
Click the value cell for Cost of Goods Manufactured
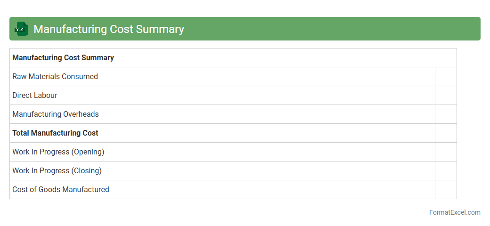click(446, 189)
